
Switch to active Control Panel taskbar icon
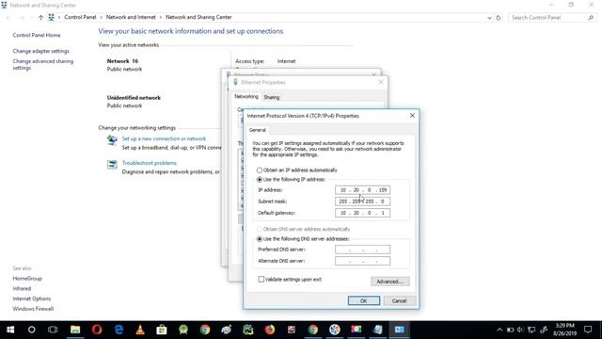click(399, 330)
